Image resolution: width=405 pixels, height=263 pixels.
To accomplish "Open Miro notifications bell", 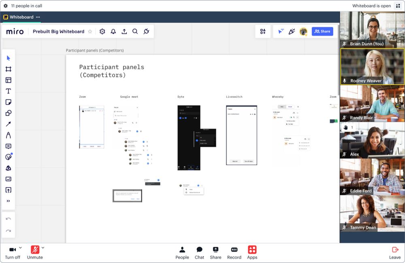I will 113,31.
